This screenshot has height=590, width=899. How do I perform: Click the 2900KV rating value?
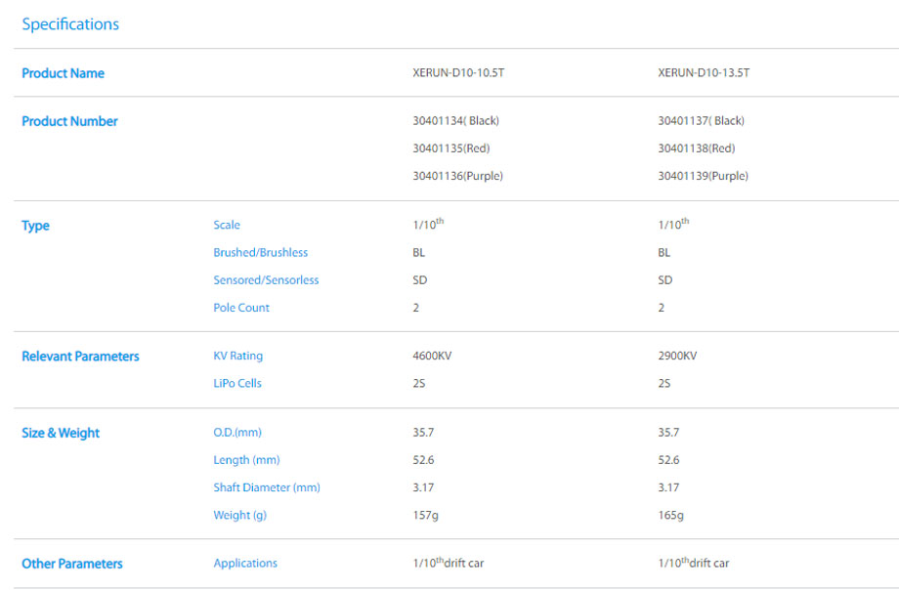(677, 357)
